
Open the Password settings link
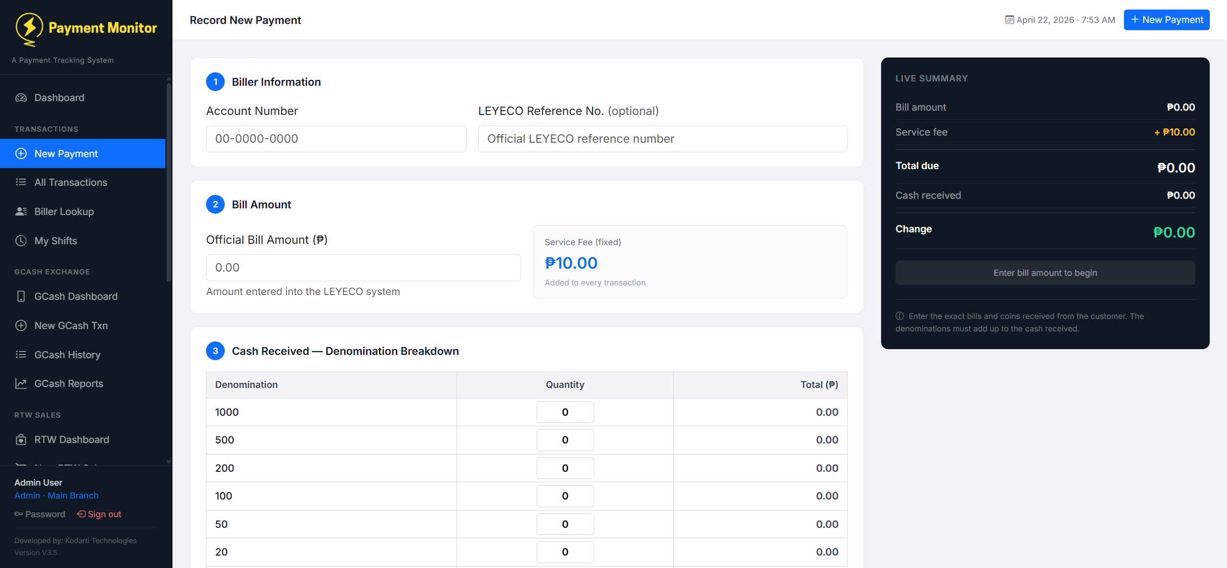tap(46, 514)
